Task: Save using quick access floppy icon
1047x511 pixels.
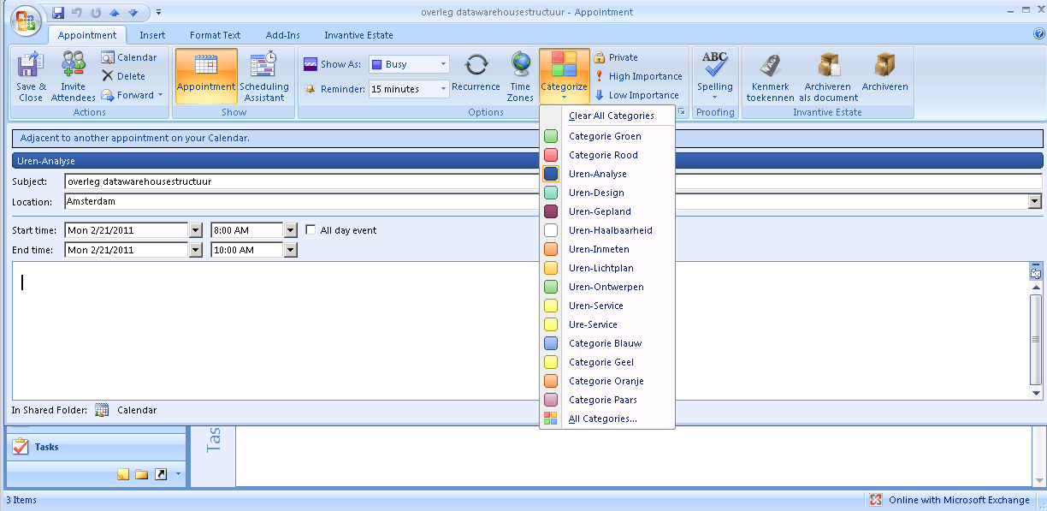Action: tap(58, 13)
